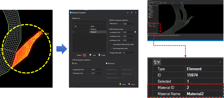The height and width of the screenshot is (98, 224).
Task: Click the New material button
Action: click(x=93, y=55)
